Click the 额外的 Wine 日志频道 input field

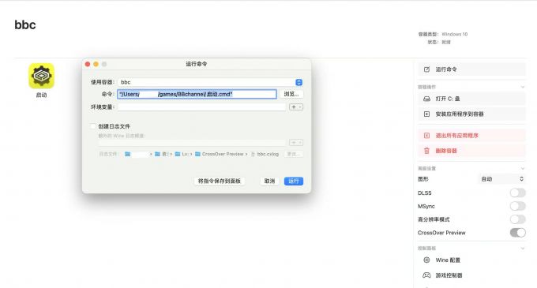click(x=192, y=142)
